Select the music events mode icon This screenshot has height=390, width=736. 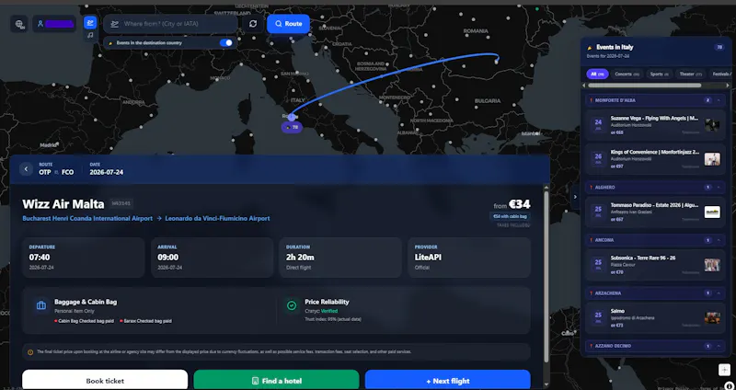click(90, 35)
